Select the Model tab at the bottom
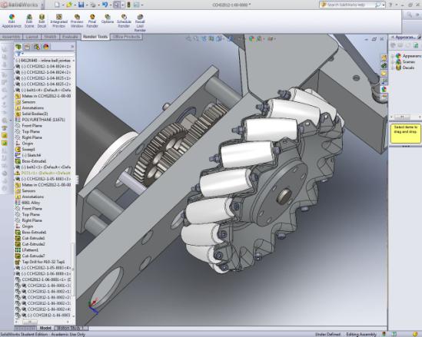The width and height of the screenshot is (422, 337). click(45, 328)
